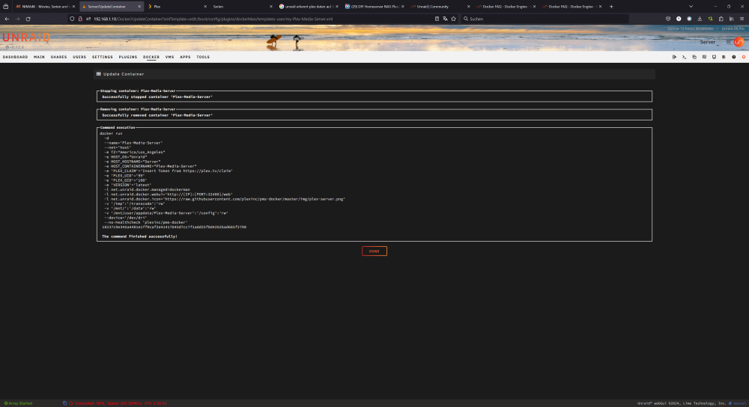The width and height of the screenshot is (749, 407).
Task: Open the Firefox application menu
Action: pos(742,19)
